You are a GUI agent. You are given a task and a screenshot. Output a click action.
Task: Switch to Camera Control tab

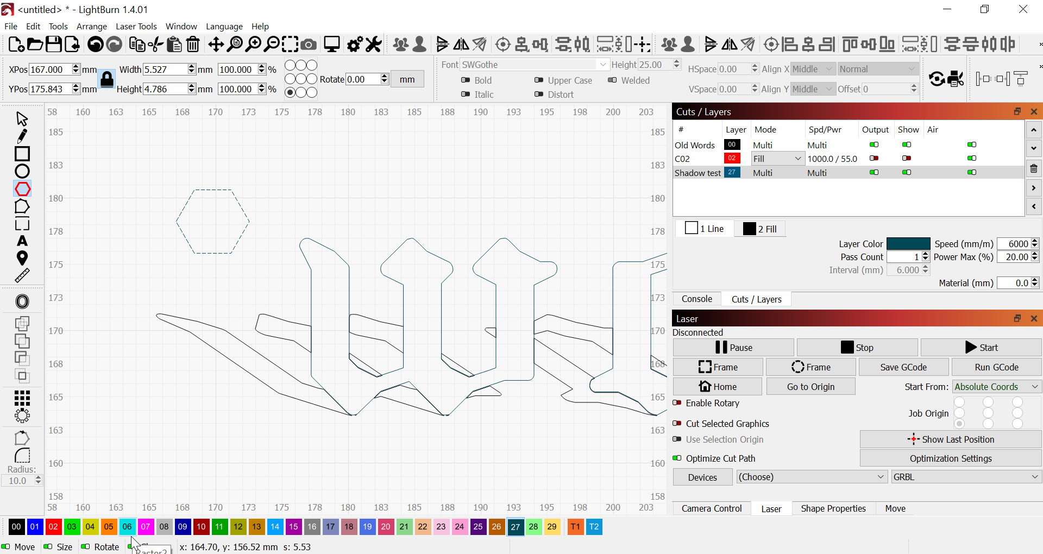712,508
